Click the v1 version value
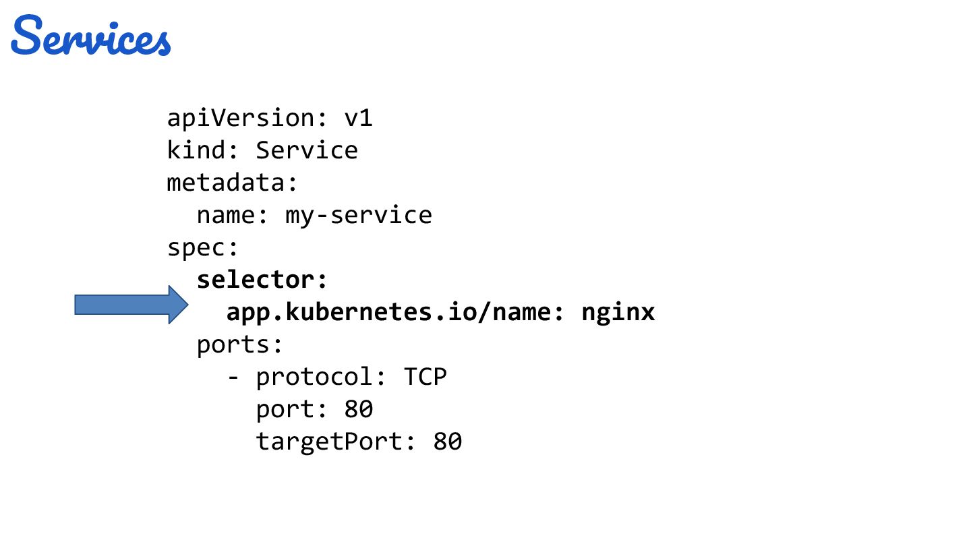The height and width of the screenshot is (546, 971). pyautogui.click(x=358, y=119)
